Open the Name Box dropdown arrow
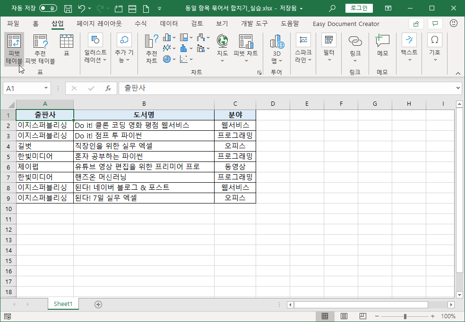The height and width of the screenshot is (322, 465). point(46,88)
